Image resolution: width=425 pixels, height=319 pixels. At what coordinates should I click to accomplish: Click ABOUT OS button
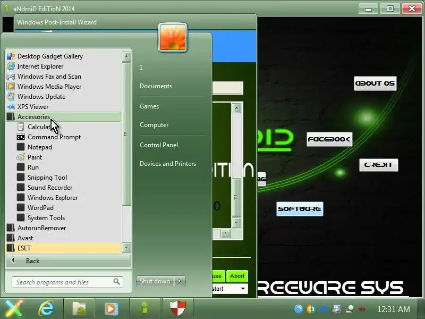pos(375,83)
